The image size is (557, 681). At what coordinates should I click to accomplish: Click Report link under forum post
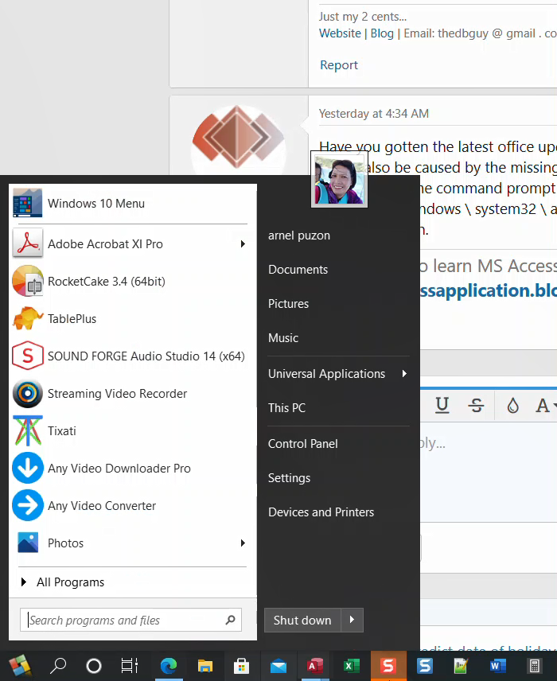point(339,65)
